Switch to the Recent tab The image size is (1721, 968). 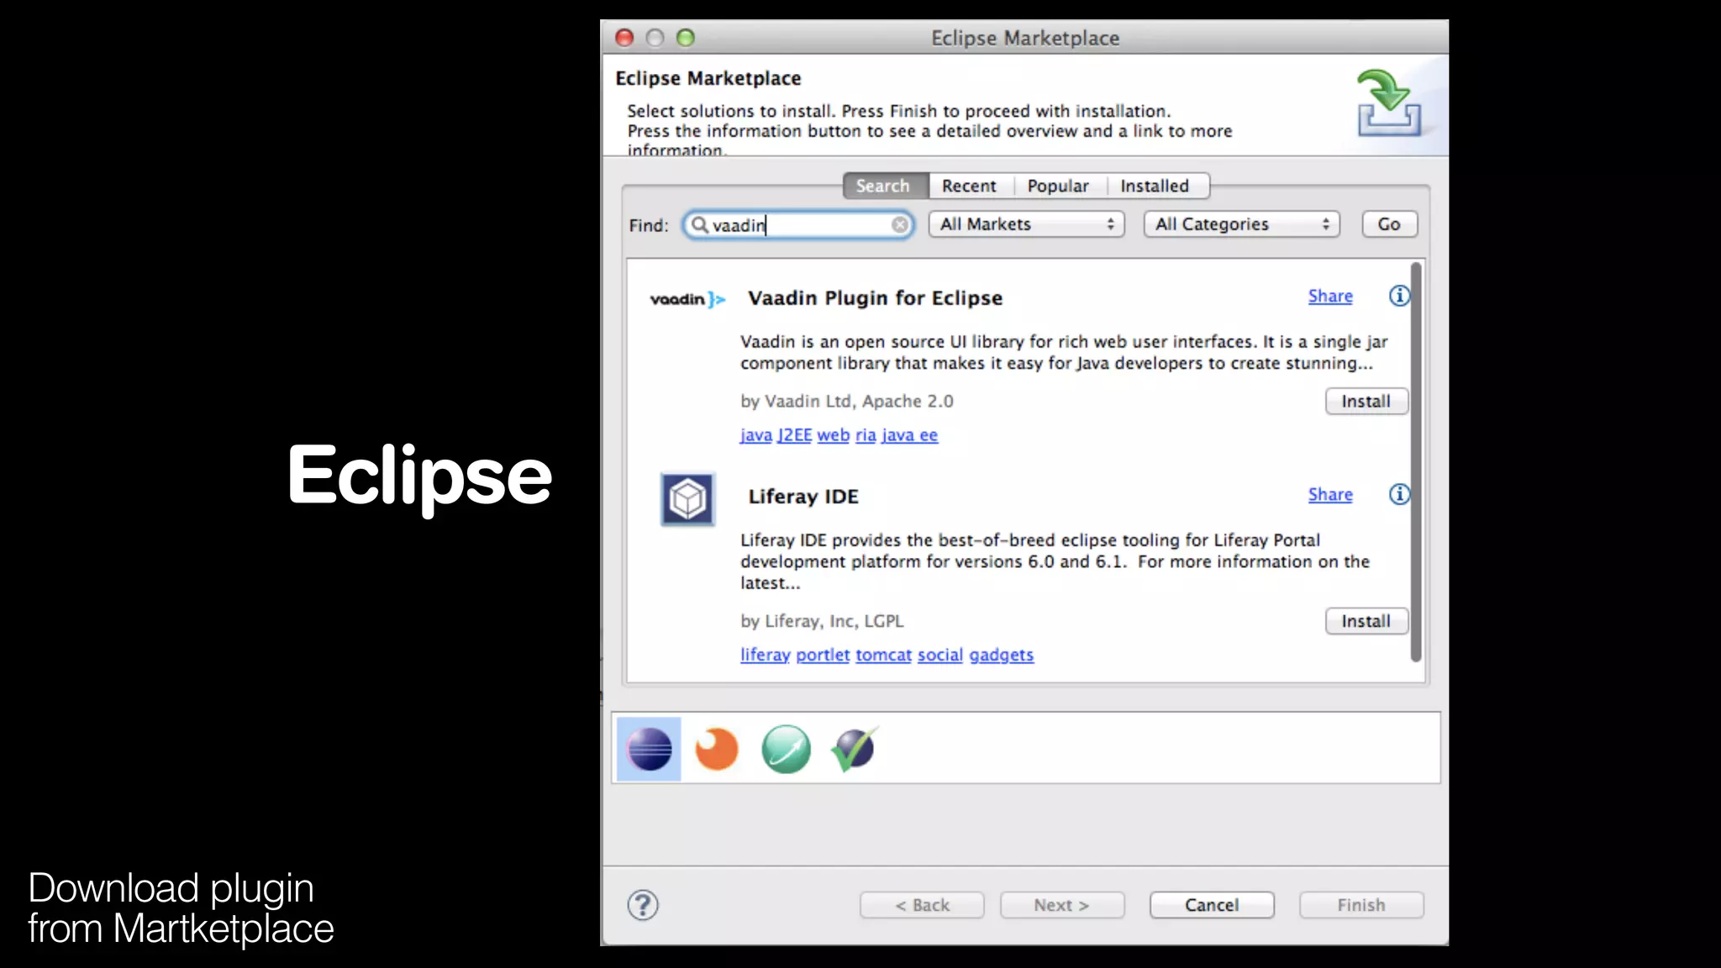(968, 186)
